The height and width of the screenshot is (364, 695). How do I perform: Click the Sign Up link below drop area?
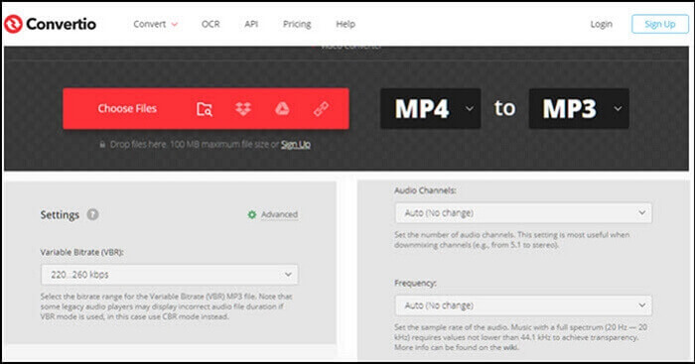pos(296,145)
